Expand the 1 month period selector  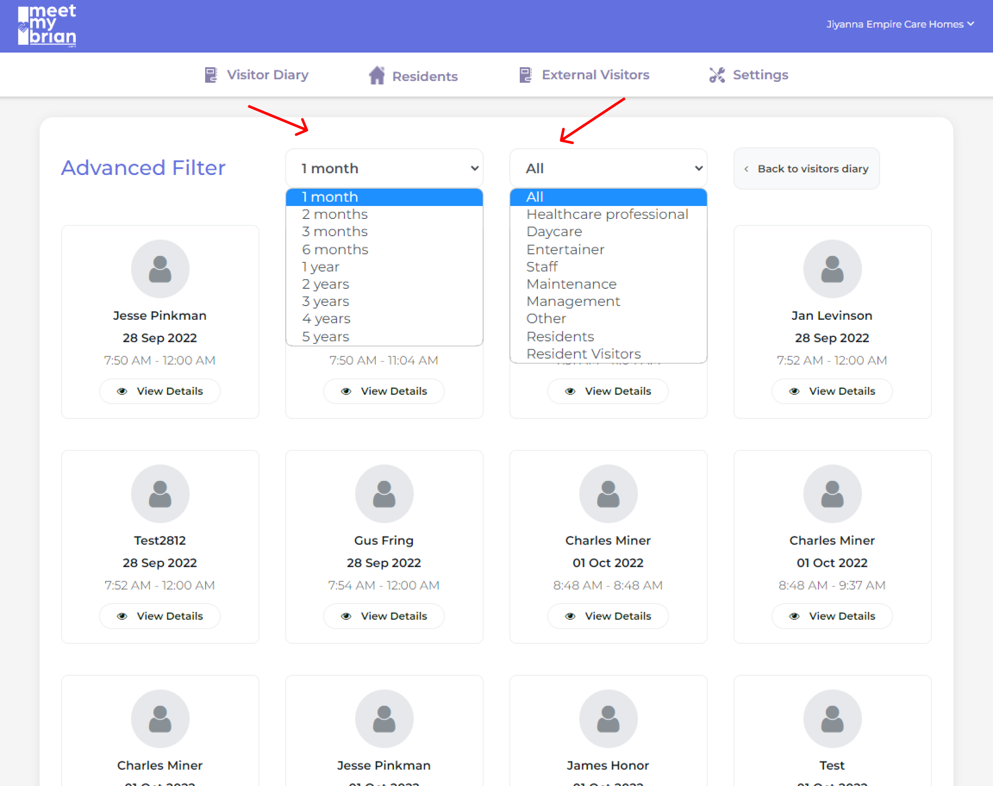click(x=384, y=168)
